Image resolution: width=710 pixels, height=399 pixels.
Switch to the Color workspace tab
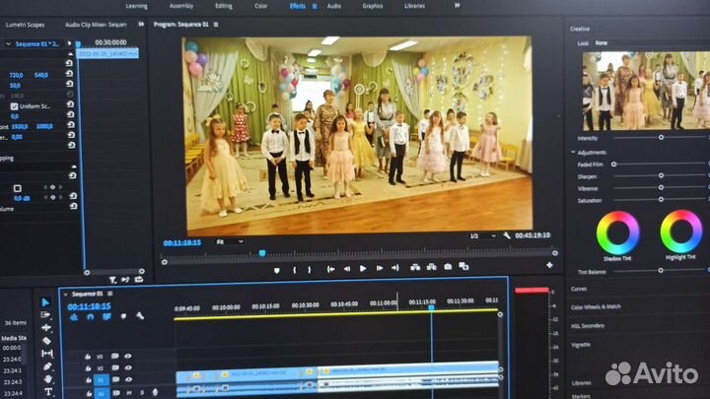(x=261, y=6)
